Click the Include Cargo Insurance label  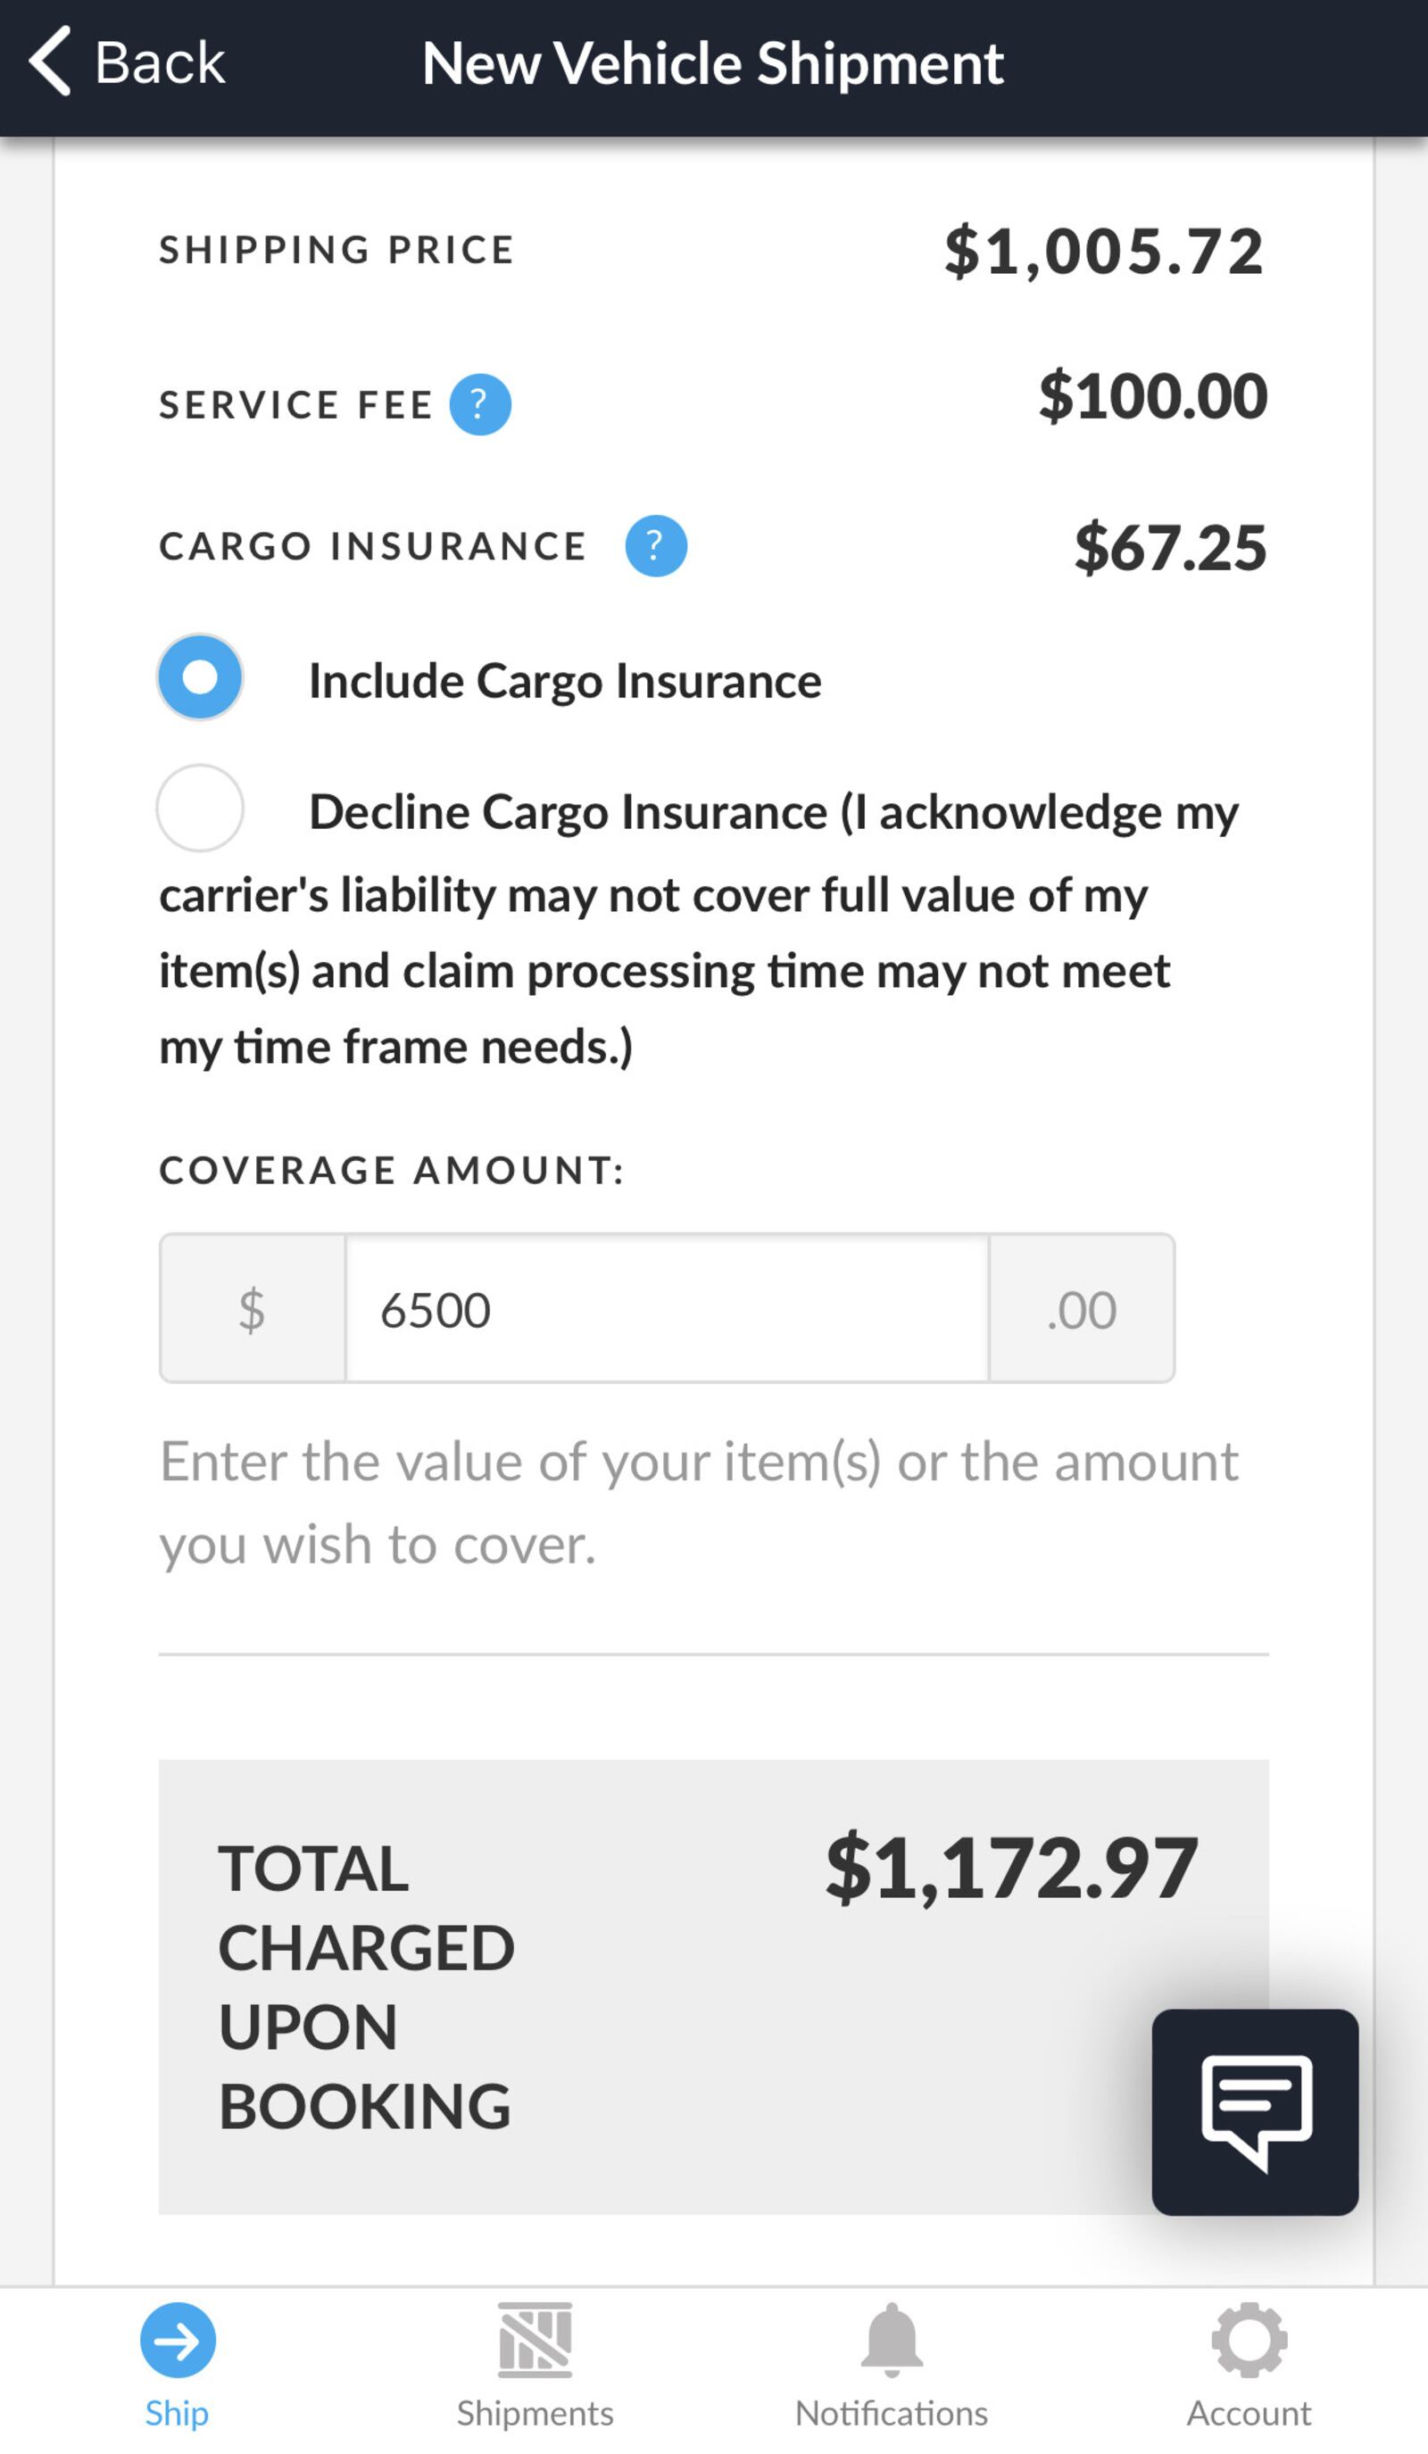[x=565, y=681]
